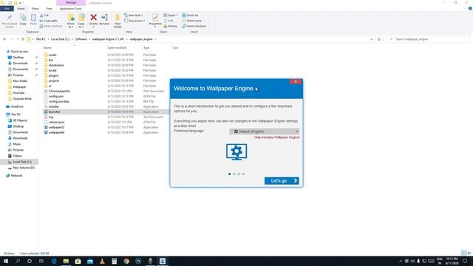This screenshot has height=266, width=473.
Task: Expand the Easy access dropdown
Action: coord(135,21)
